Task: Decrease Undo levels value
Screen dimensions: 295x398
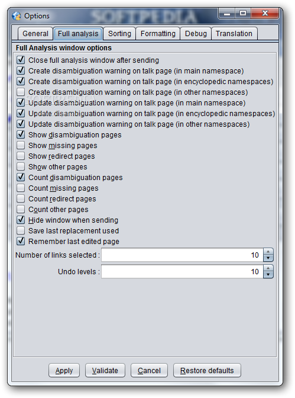Action: (268, 275)
